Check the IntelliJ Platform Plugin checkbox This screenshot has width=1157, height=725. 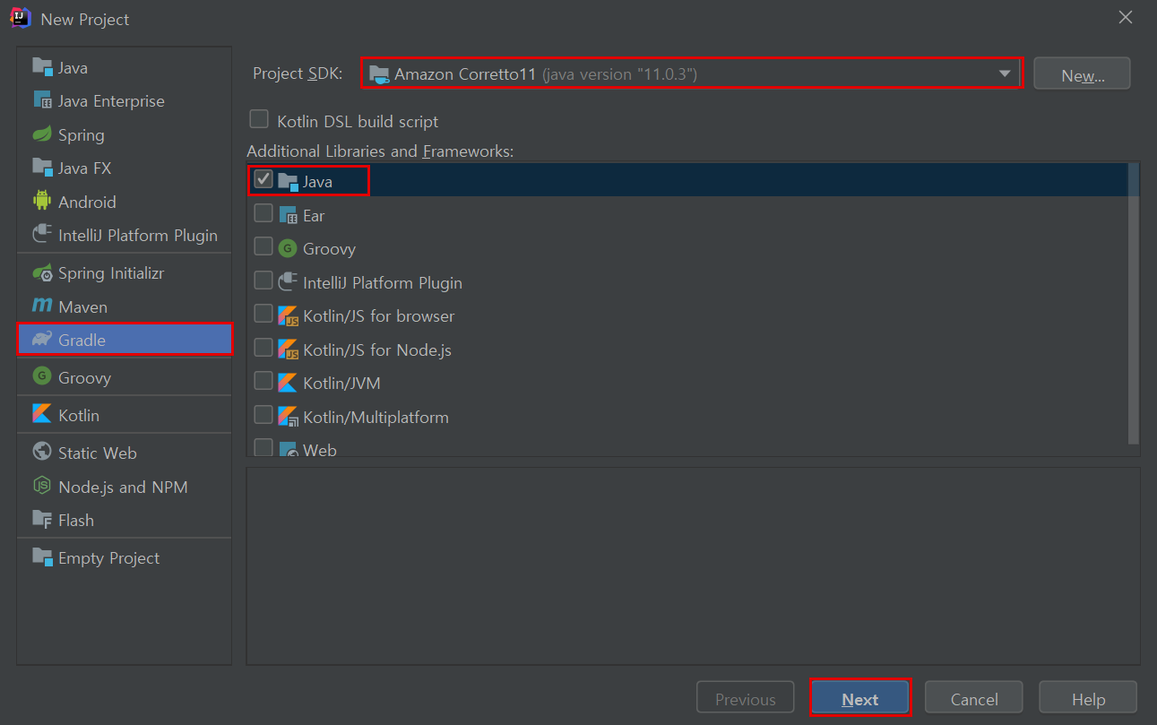(263, 281)
